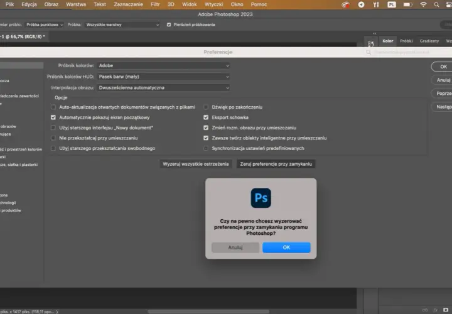Click OK in the Preferencje dialog
The height and width of the screenshot is (314, 452).
pos(443,67)
